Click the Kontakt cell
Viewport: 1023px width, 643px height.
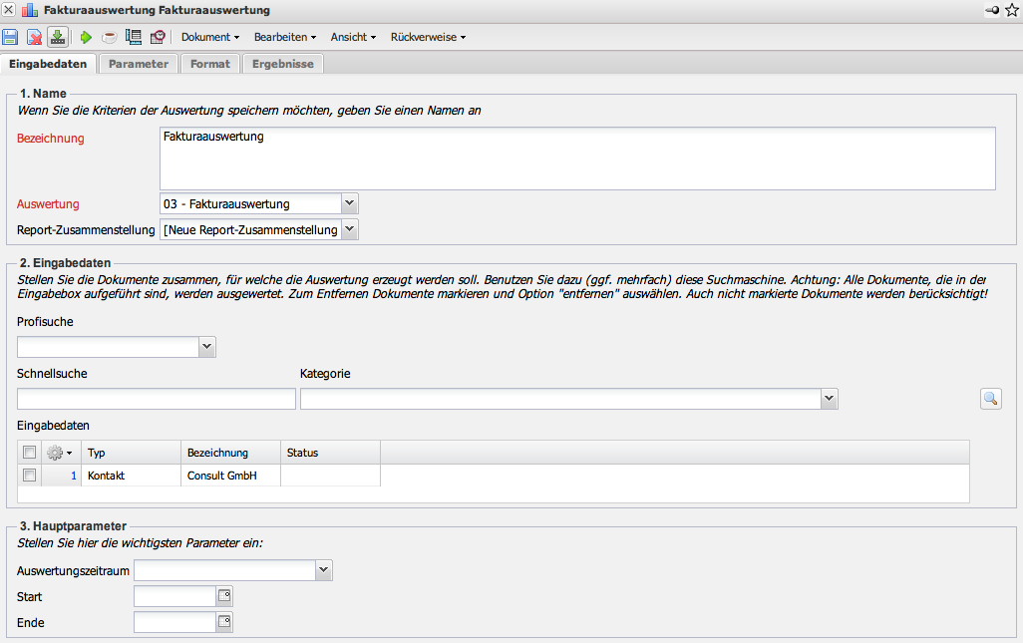pos(132,476)
